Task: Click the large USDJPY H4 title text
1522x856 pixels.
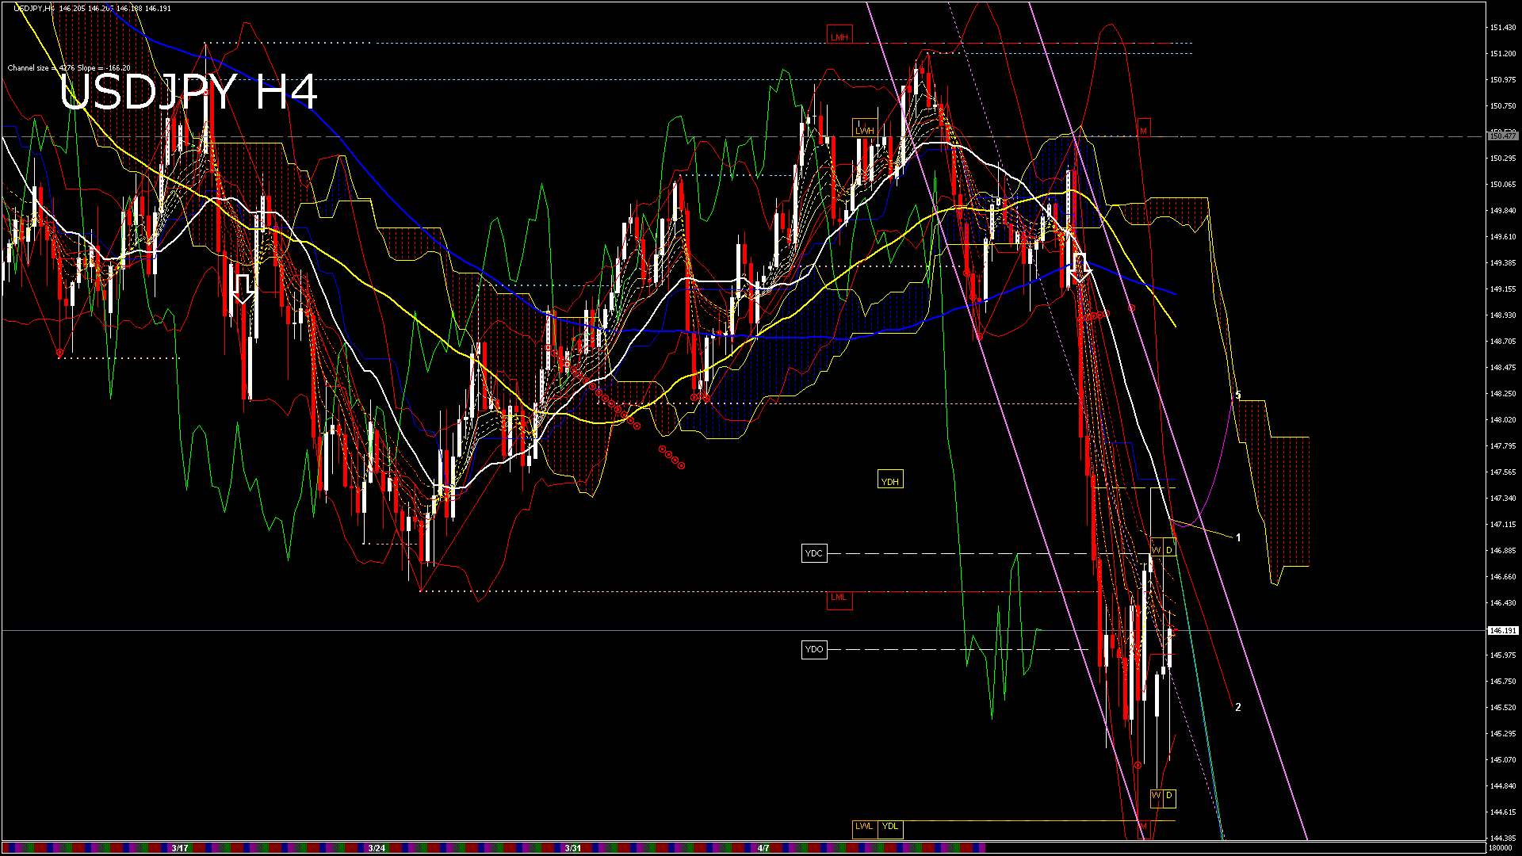Action: [x=189, y=93]
